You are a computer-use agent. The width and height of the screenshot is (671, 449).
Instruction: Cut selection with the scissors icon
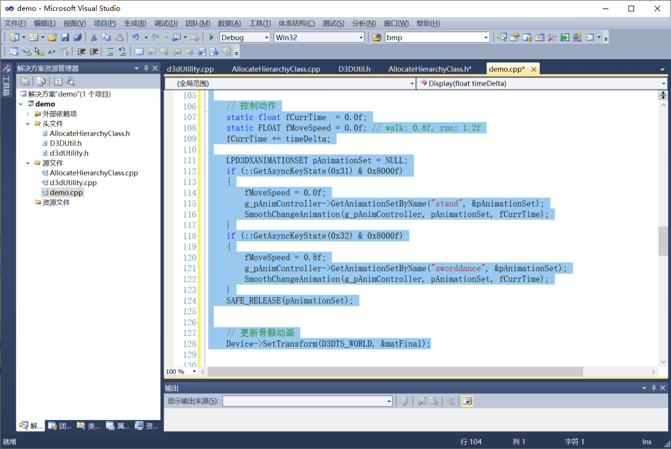coord(94,38)
